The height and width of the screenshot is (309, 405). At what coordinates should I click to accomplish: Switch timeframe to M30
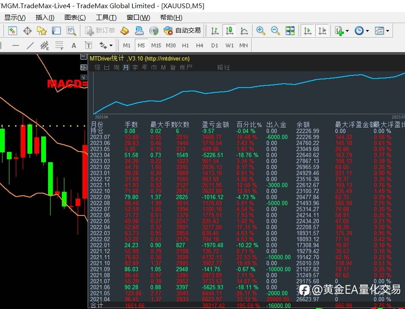tap(171, 45)
